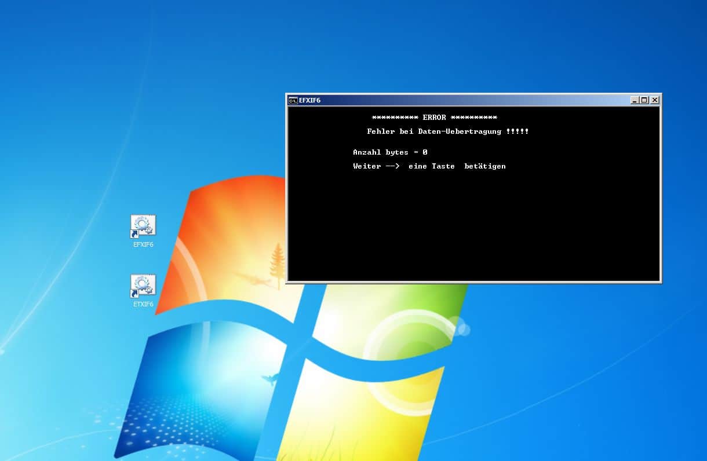Minimize the EFXIF6 console window
Screen dimensions: 707x461
click(x=635, y=100)
